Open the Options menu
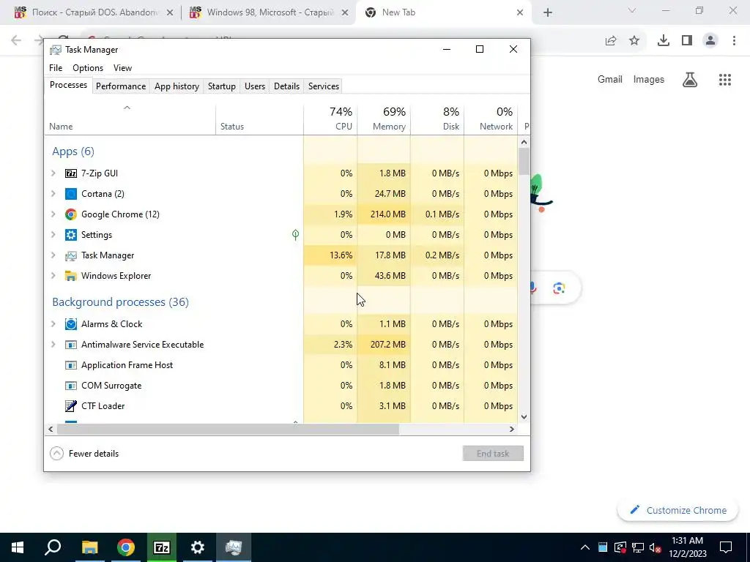 pos(88,68)
